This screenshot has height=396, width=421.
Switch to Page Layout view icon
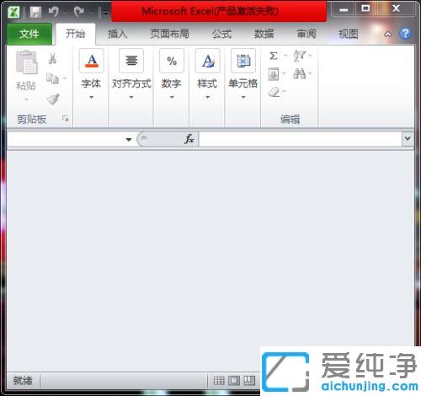234,381
